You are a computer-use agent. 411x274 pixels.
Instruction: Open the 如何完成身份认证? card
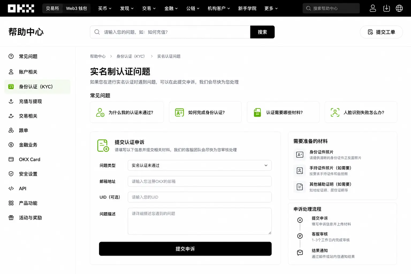pyautogui.click(x=205, y=112)
